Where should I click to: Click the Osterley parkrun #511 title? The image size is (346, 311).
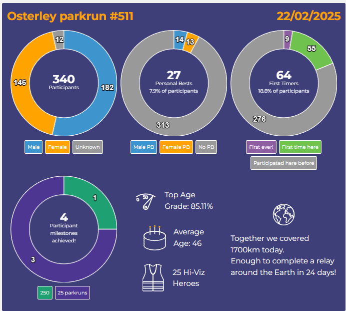tap(70, 16)
